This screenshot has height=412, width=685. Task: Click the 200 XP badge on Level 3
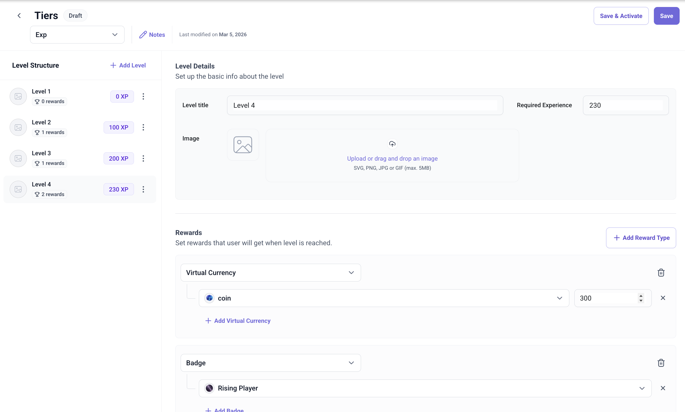(119, 158)
